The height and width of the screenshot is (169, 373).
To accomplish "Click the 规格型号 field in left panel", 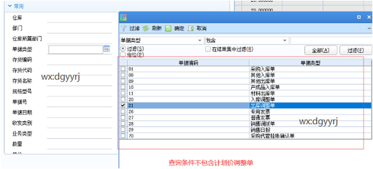I will [80, 91].
